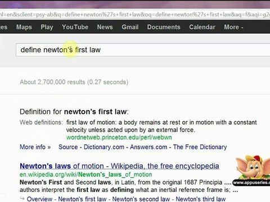This screenshot has height=202, width=270.
Task: Open The Free Dictionary link
Action: click(200, 147)
